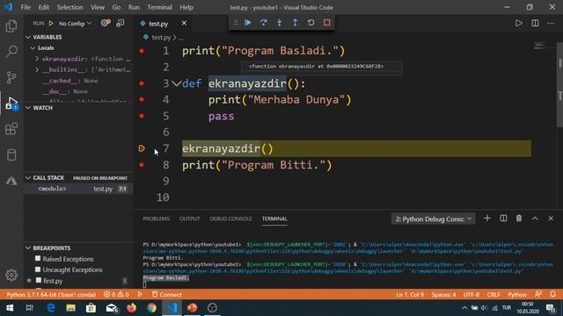Toggle the Uncaught Exceptions breakpoint checkbox
The width and height of the screenshot is (563, 316).
[38, 269]
